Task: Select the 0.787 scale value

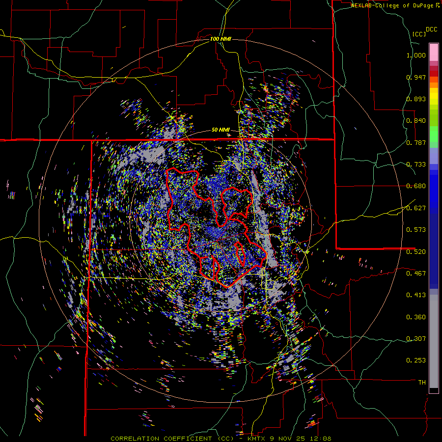Action: [416, 142]
